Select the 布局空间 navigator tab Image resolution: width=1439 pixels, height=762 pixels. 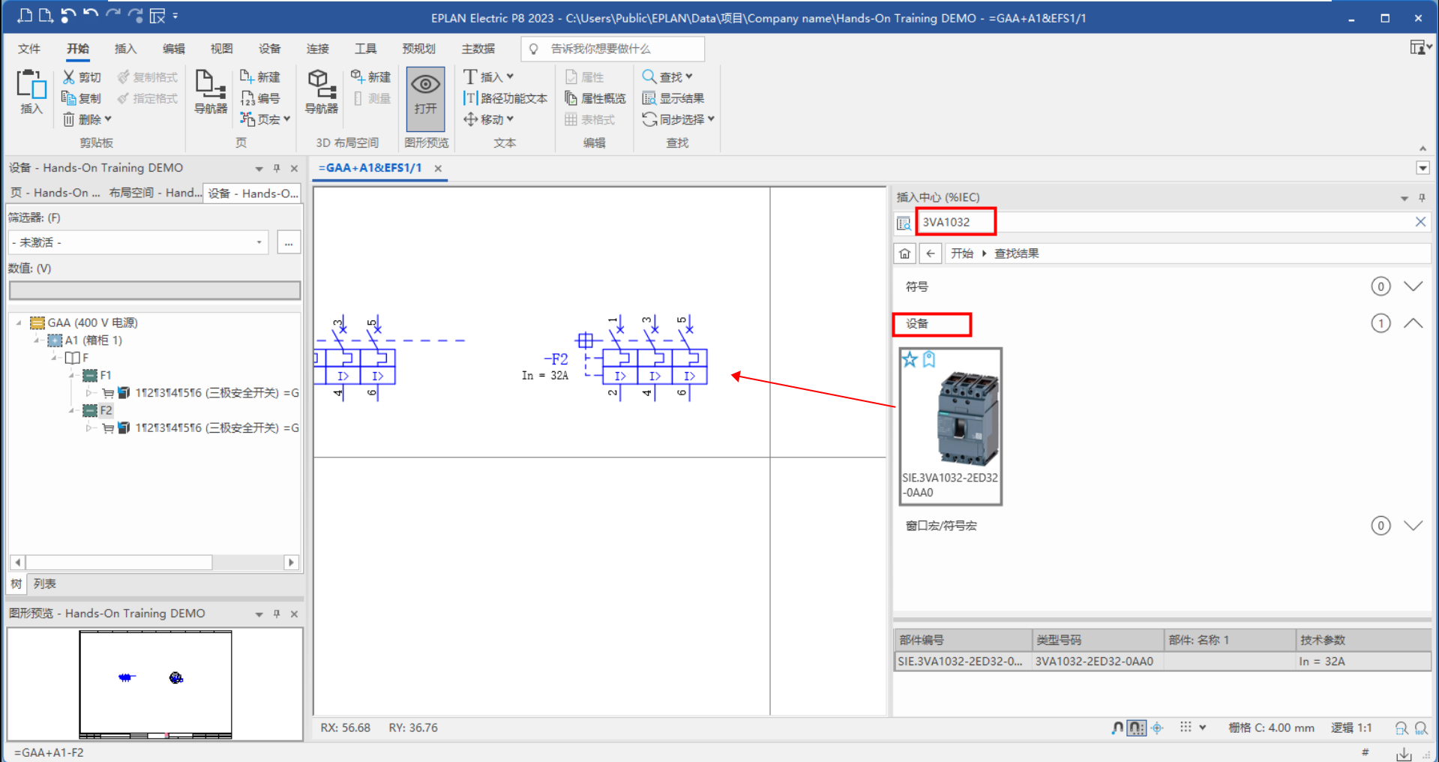click(x=155, y=193)
